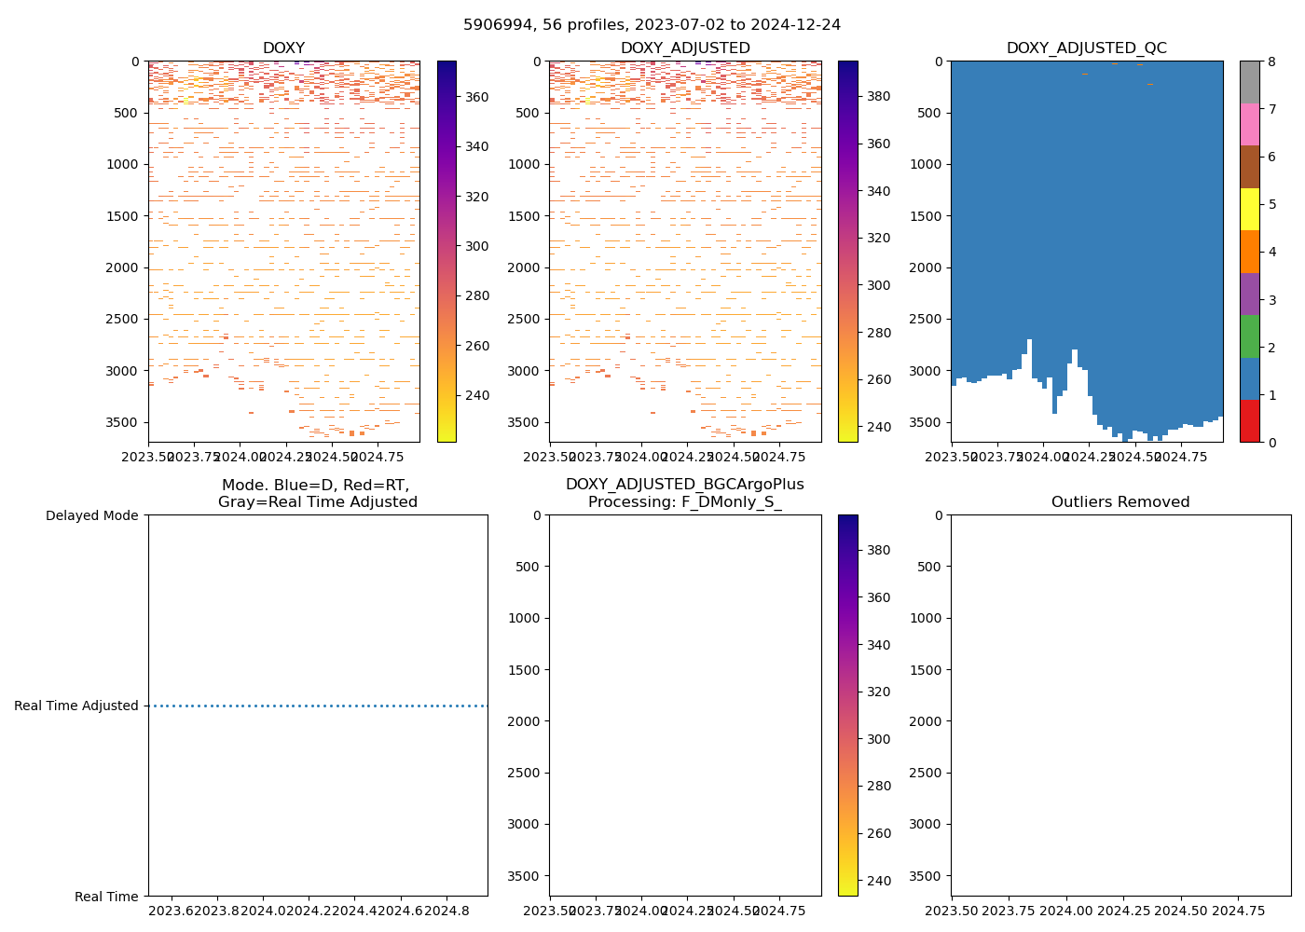Click the colorbar next to the DOXY_ADJUSTED plot

(847, 252)
